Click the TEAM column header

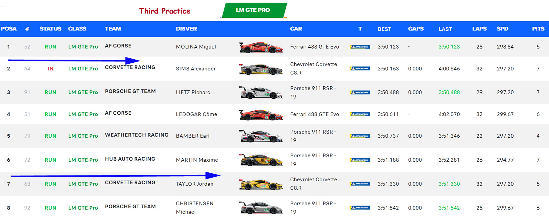tap(113, 29)
